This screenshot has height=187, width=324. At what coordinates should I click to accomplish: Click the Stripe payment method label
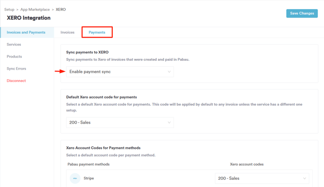click(x=88, y=178)
